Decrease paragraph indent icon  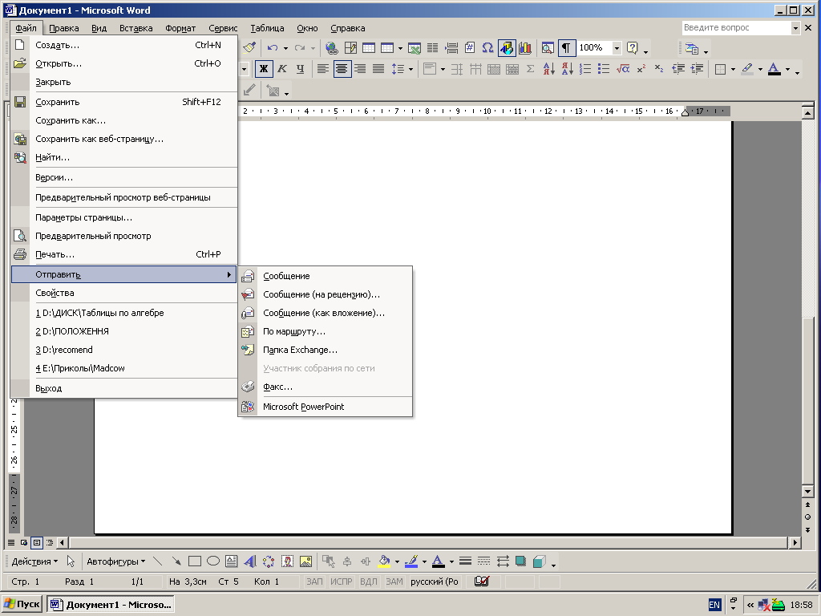[678, 69]
